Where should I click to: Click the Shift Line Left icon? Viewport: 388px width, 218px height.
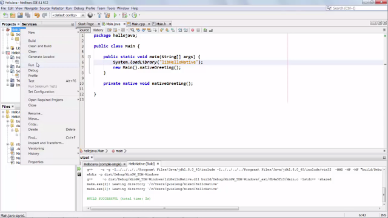coord(180,30)
